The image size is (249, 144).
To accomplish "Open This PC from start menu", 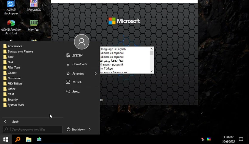I will pyautogui.click(x=74, y=82).
